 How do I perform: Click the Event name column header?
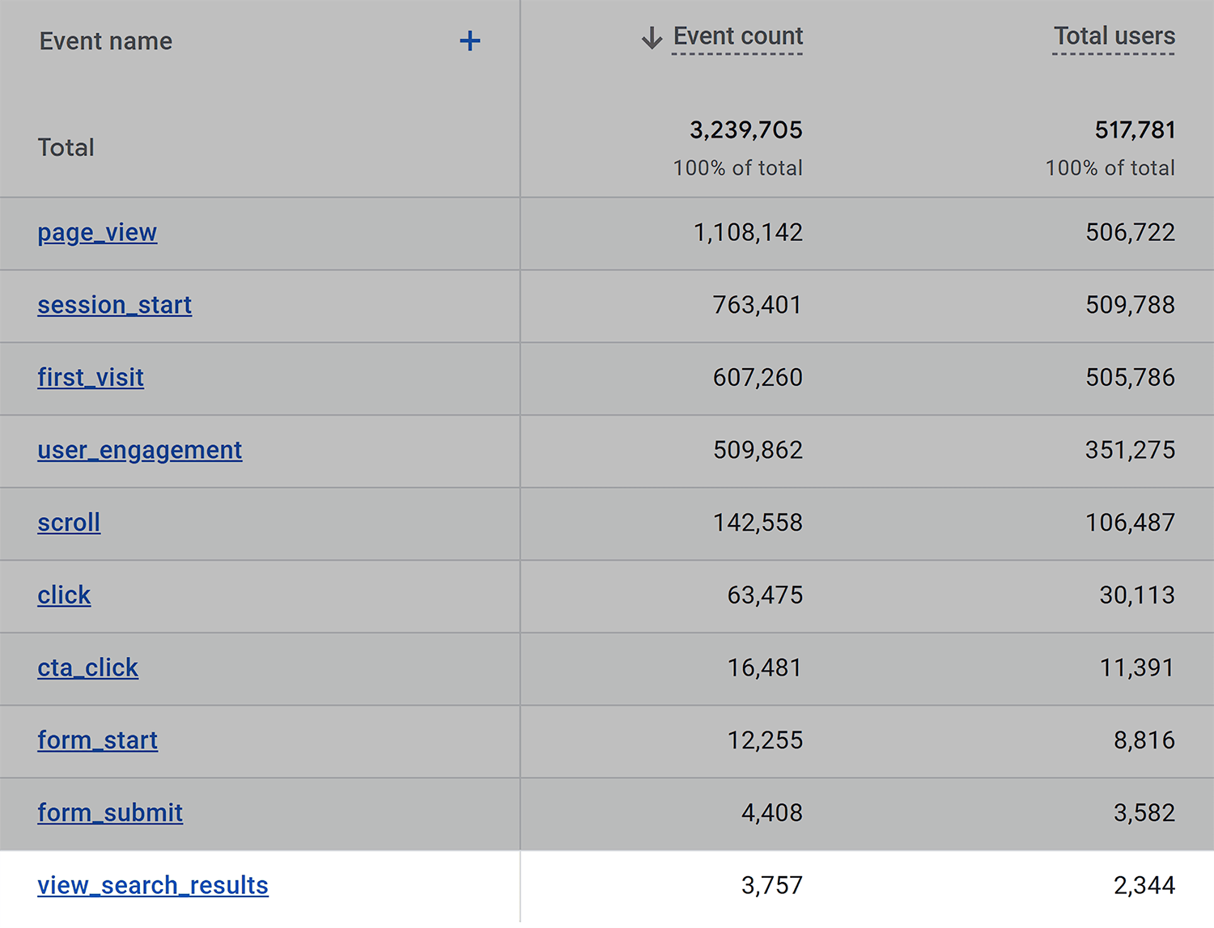click(x=106, y=41)
